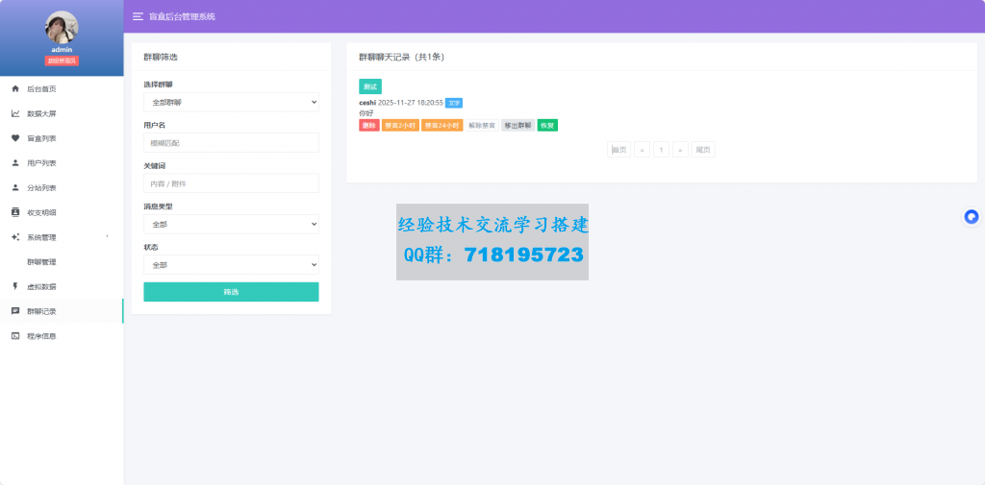
Task: Click the blue floating circle icon at right edge
Action: point(972,217)
